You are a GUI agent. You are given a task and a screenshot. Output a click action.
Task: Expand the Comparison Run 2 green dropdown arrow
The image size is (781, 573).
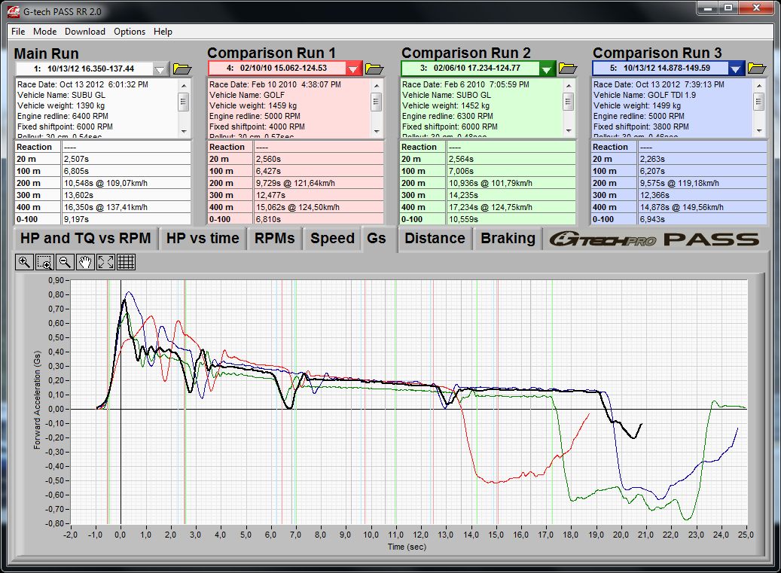(546, 69)
